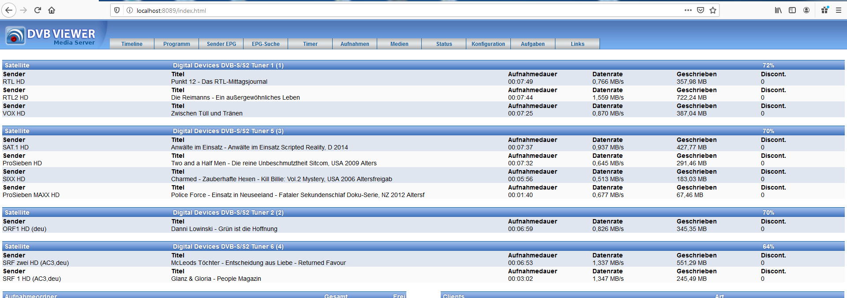Open the browser home page icon

[52, 10]
